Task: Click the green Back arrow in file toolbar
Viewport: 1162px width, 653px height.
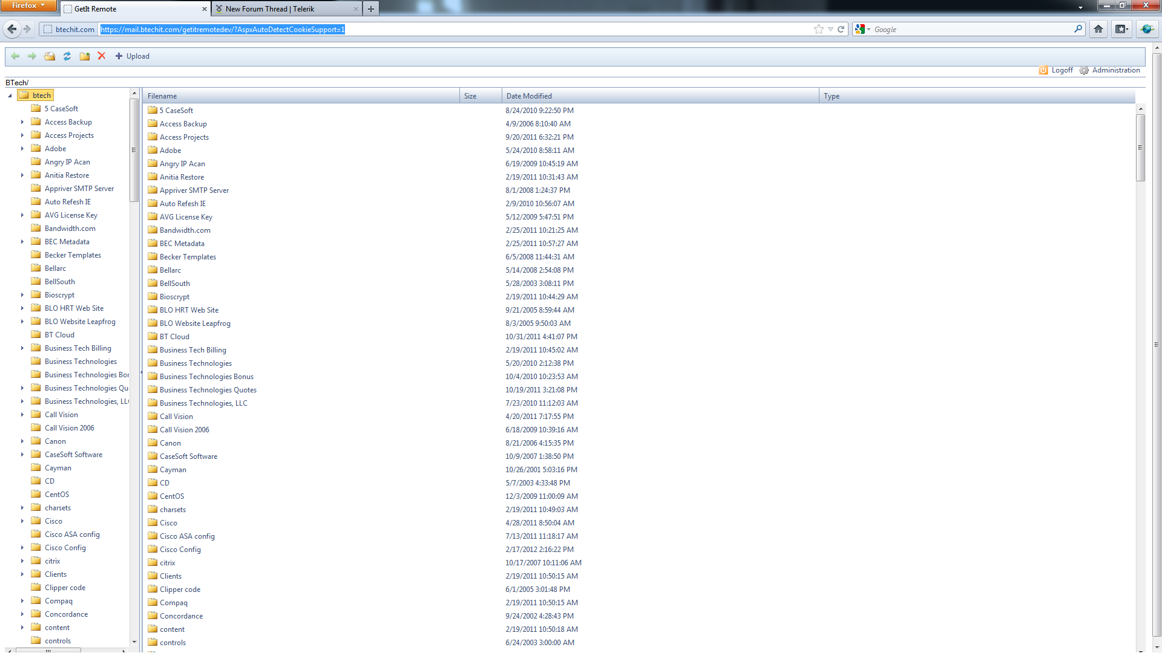Action: coord(15,56)
